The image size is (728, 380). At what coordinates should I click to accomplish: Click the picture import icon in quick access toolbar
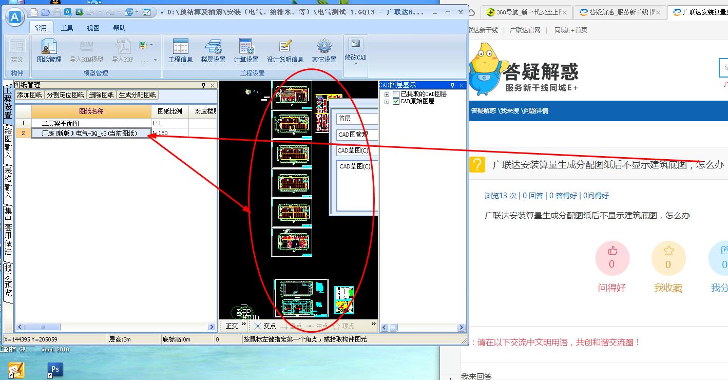click(79, 12)
